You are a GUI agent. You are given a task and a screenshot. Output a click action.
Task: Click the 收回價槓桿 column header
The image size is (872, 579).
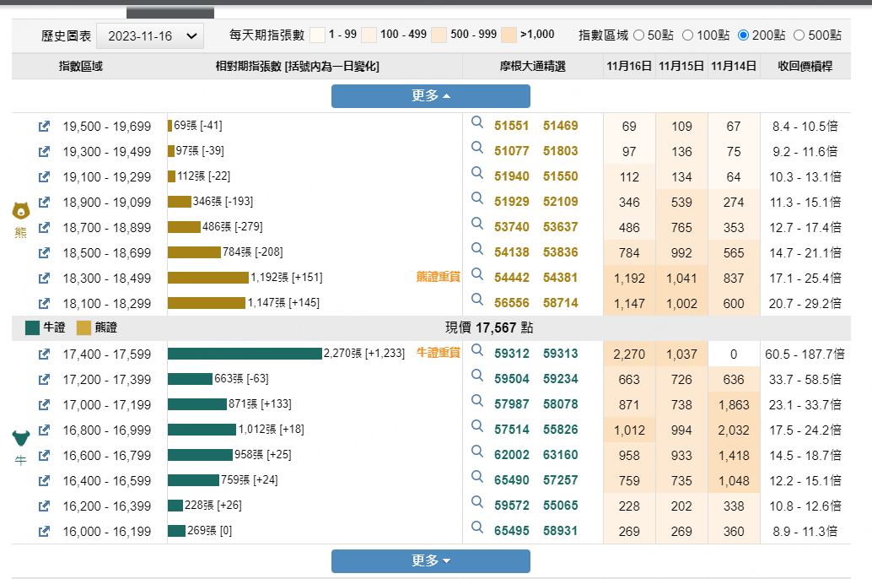pyautogui.click(x=805, y=67)
